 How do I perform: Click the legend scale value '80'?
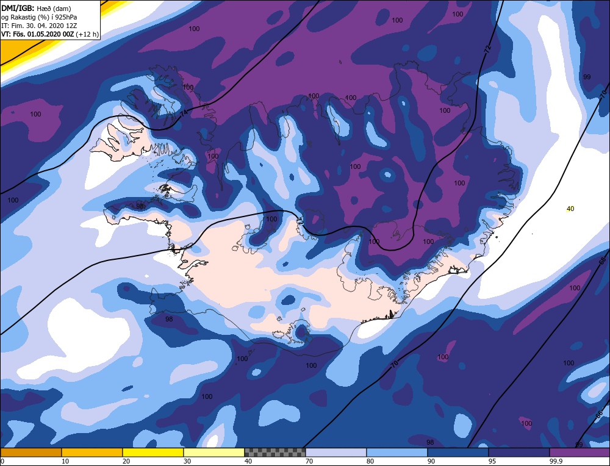click(x=370, y=461)
